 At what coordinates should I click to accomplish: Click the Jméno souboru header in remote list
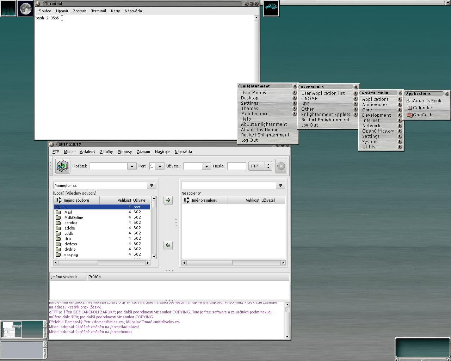[209, 200]
